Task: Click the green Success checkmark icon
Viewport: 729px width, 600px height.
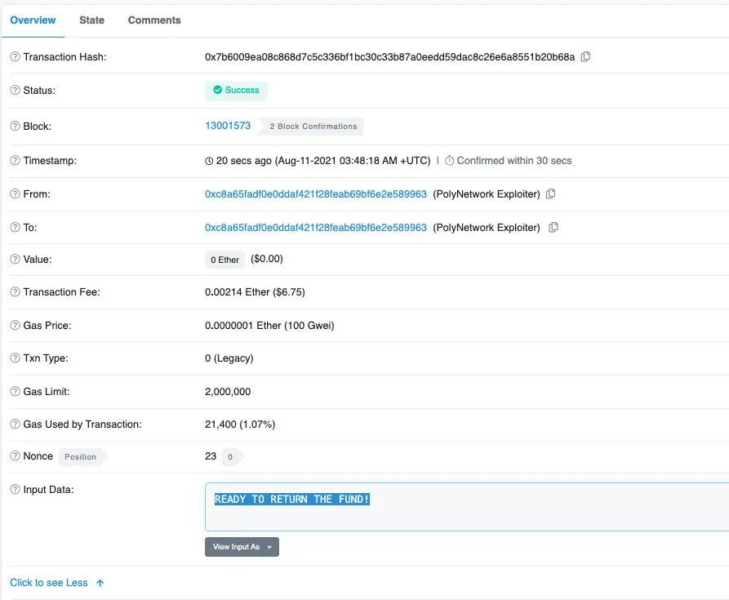Action: (218, 90)
